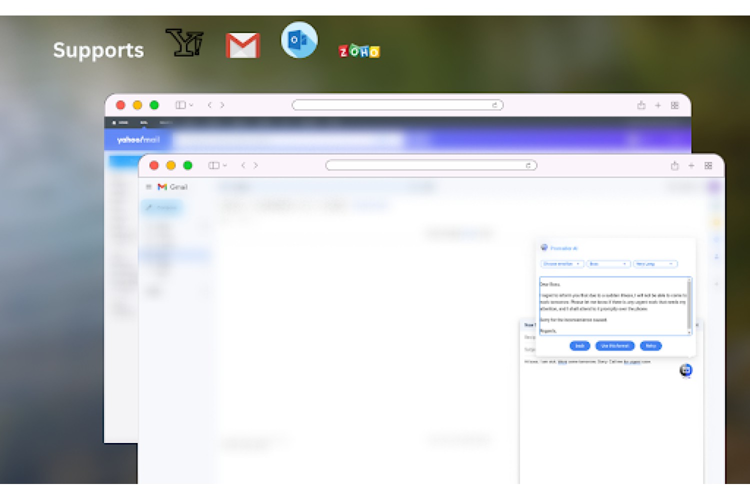Reload the page in the Yahoo Mail window
This screenshot has width=750, height=500.
(494, 105)
